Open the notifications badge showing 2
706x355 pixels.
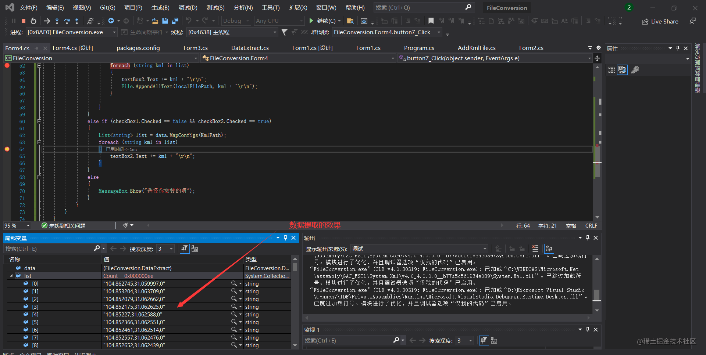[x=629, y=7]
